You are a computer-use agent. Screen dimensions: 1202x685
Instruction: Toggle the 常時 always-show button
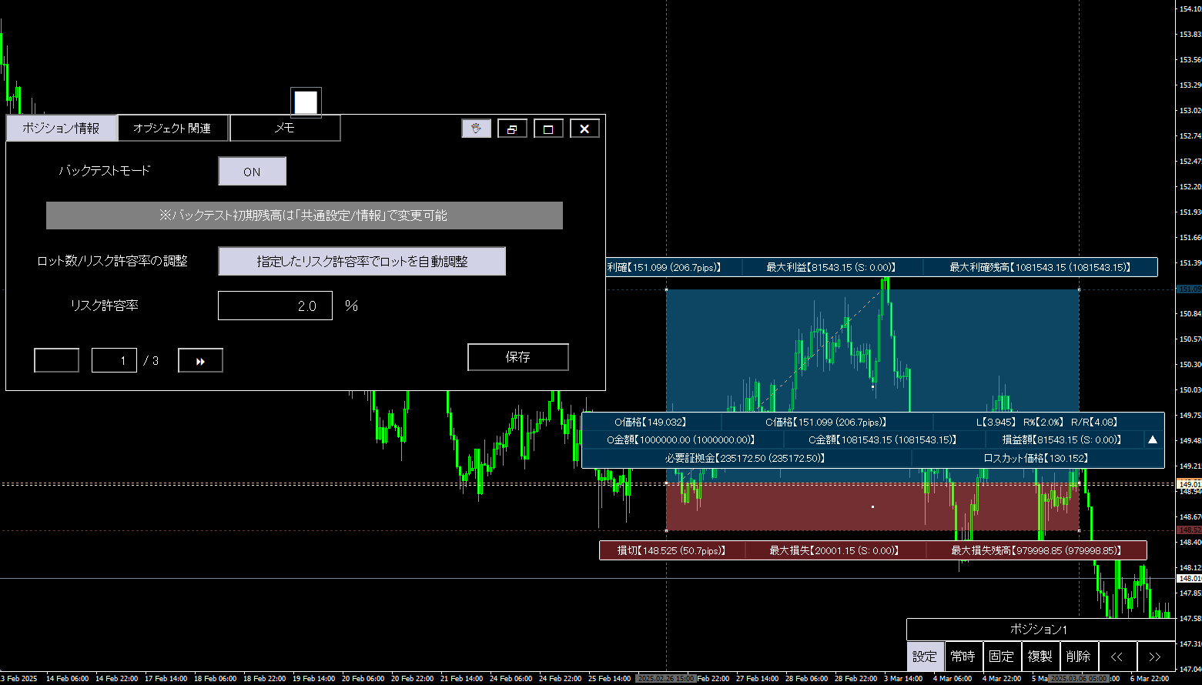click(963, 657)
